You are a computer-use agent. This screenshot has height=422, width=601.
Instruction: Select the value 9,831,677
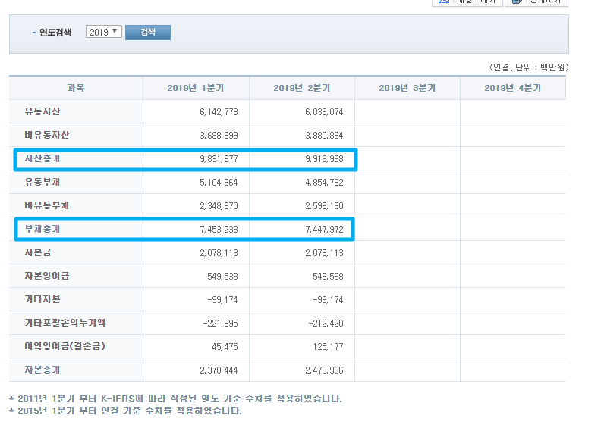pos(219,159)
